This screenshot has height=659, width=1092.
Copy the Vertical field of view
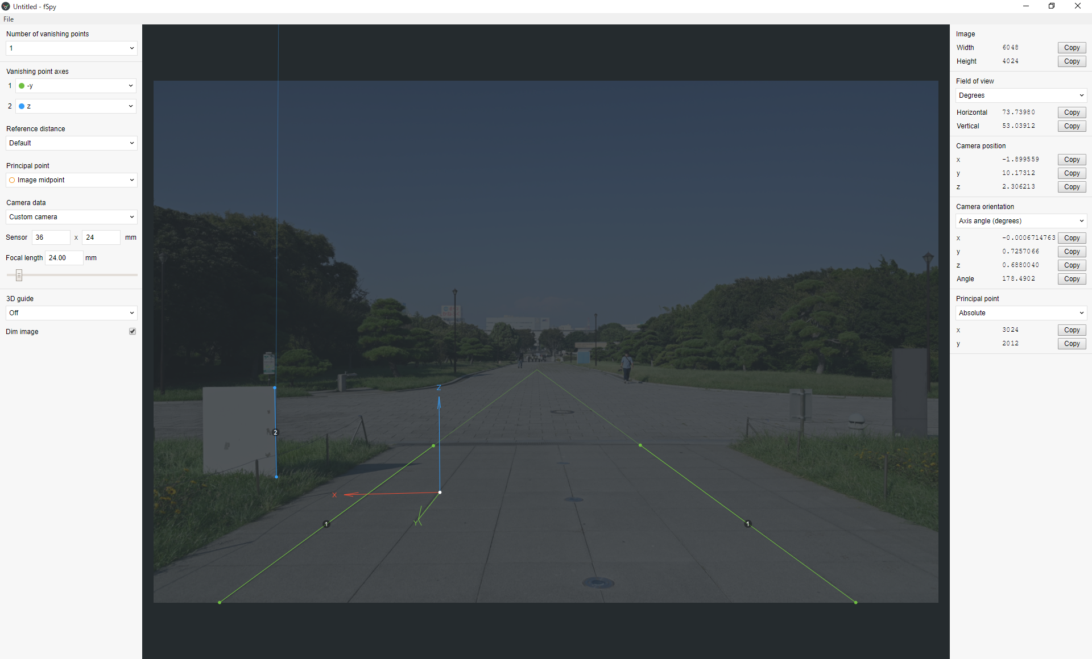1072,126
